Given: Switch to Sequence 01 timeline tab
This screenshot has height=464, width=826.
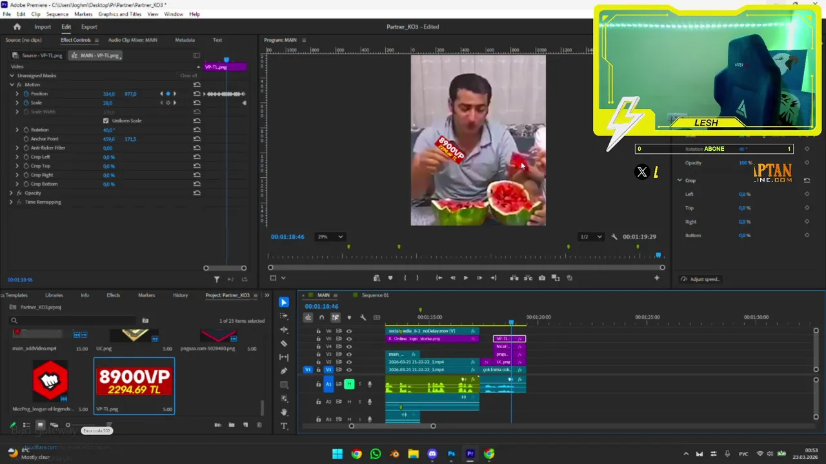Looking at the screenshot, I should 375,295.
